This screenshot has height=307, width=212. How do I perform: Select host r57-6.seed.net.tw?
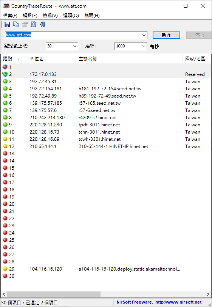[97, 110]
